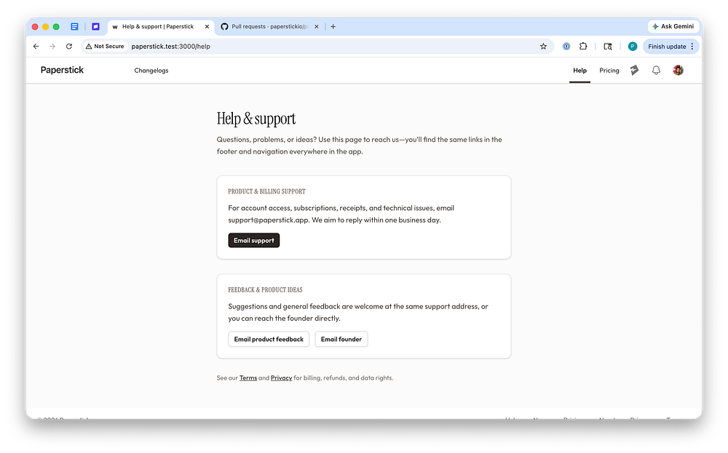728x453 pixels.
Task: Click the Email support button
Action: [254, 240]
